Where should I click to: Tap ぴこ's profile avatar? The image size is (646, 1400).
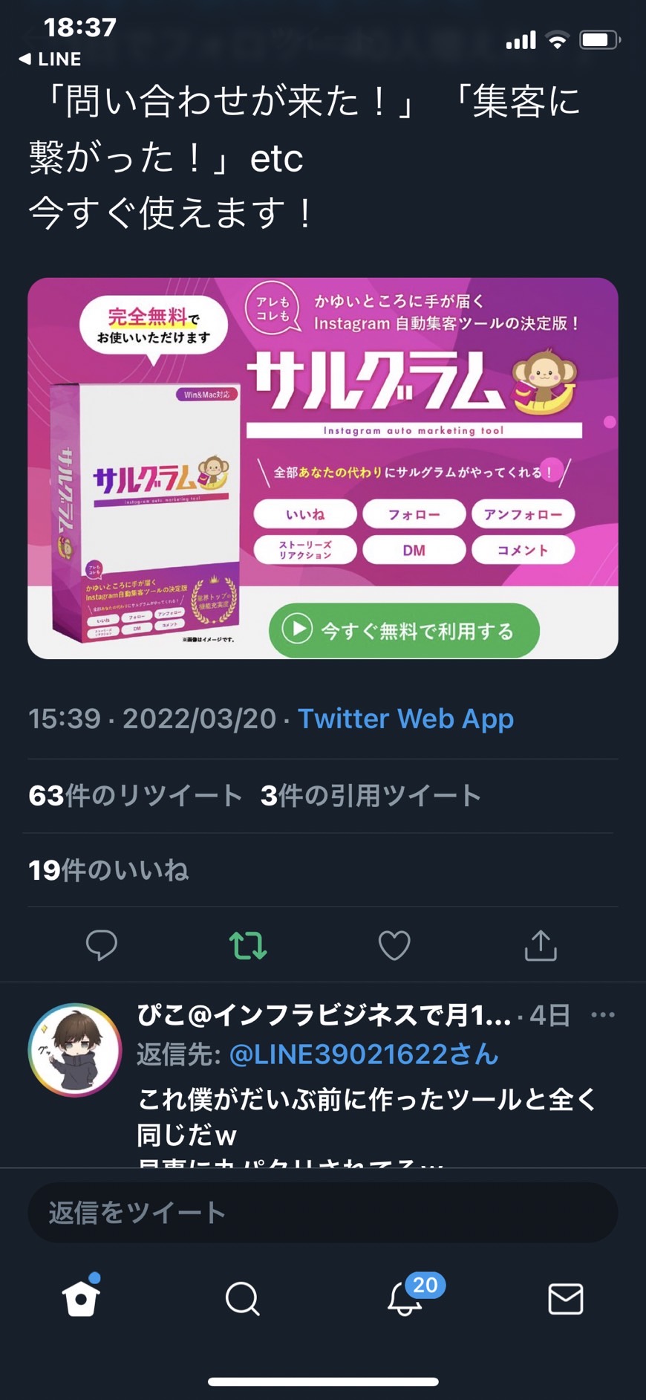[x=75, y=1050]
